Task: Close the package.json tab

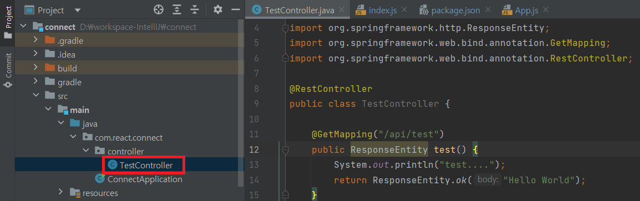Action: (x=487, y=10)
